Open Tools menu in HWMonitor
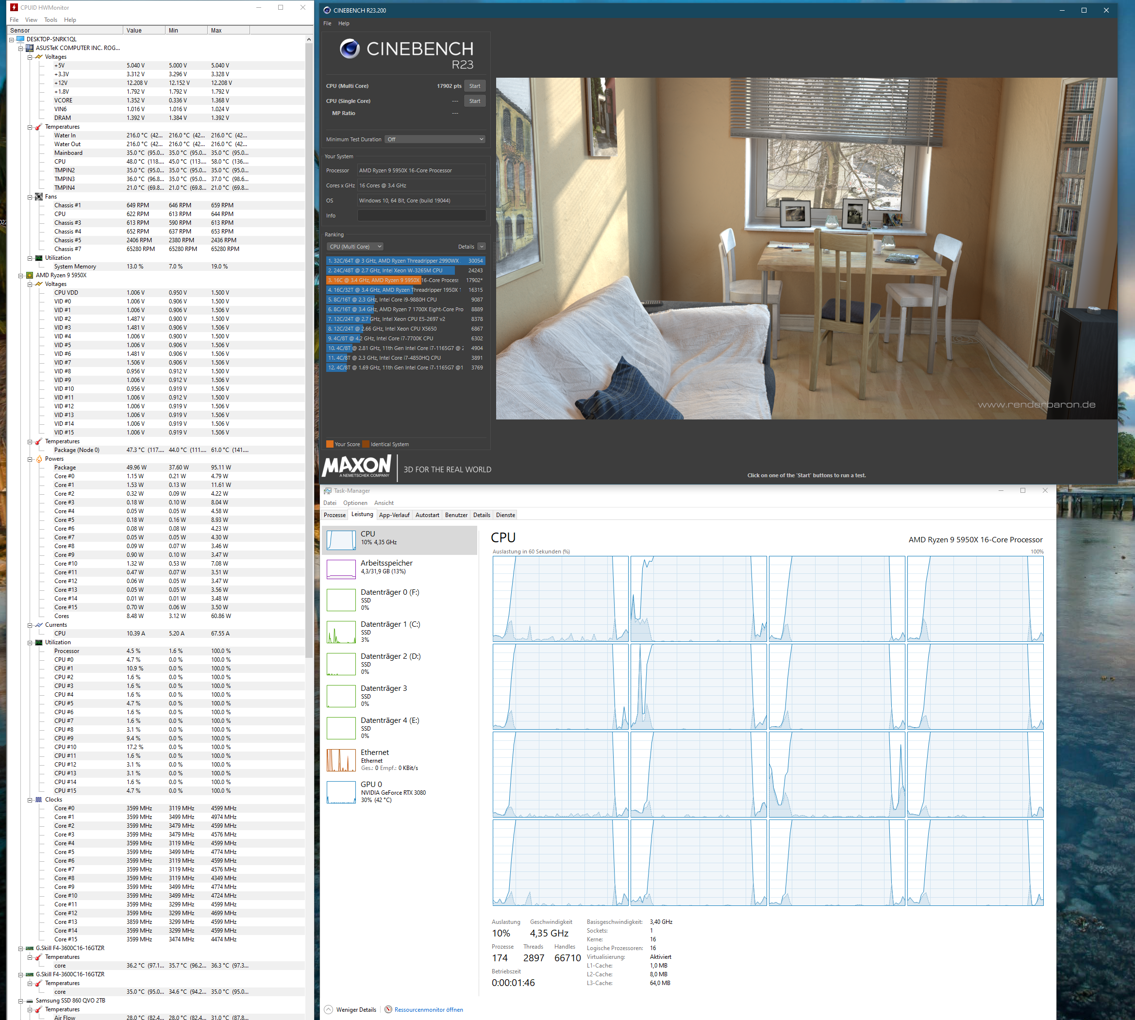1135x1020 pixels. pyautogui.click(x=50, y=19)
